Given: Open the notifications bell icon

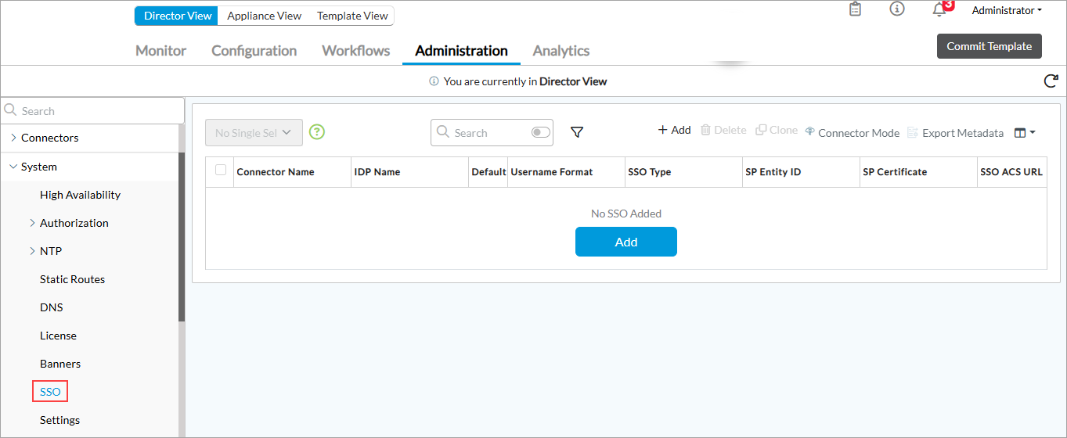Looking at the screenshot, I should (x=939, y=9).
